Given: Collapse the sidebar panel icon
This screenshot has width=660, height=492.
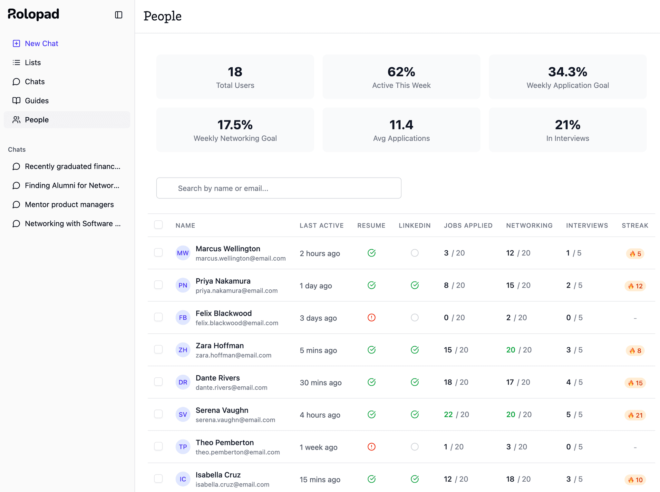Looking at the screenshot, I should 119,15.
